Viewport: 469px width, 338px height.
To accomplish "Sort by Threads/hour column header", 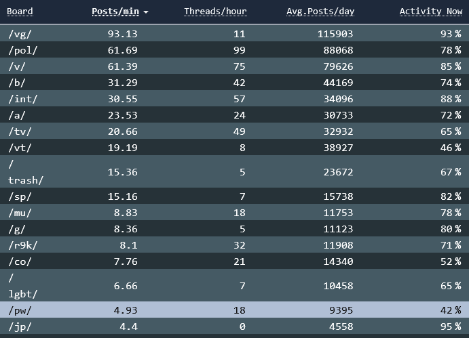I will 215,12.
